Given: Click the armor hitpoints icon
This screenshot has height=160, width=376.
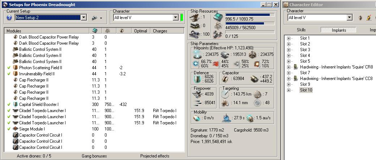Looking at the screenshot, I should [225, 54].
